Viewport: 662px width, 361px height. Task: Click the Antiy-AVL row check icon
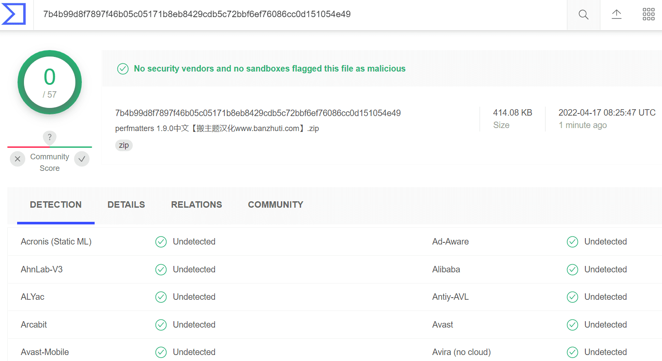[x=573, y=297]
